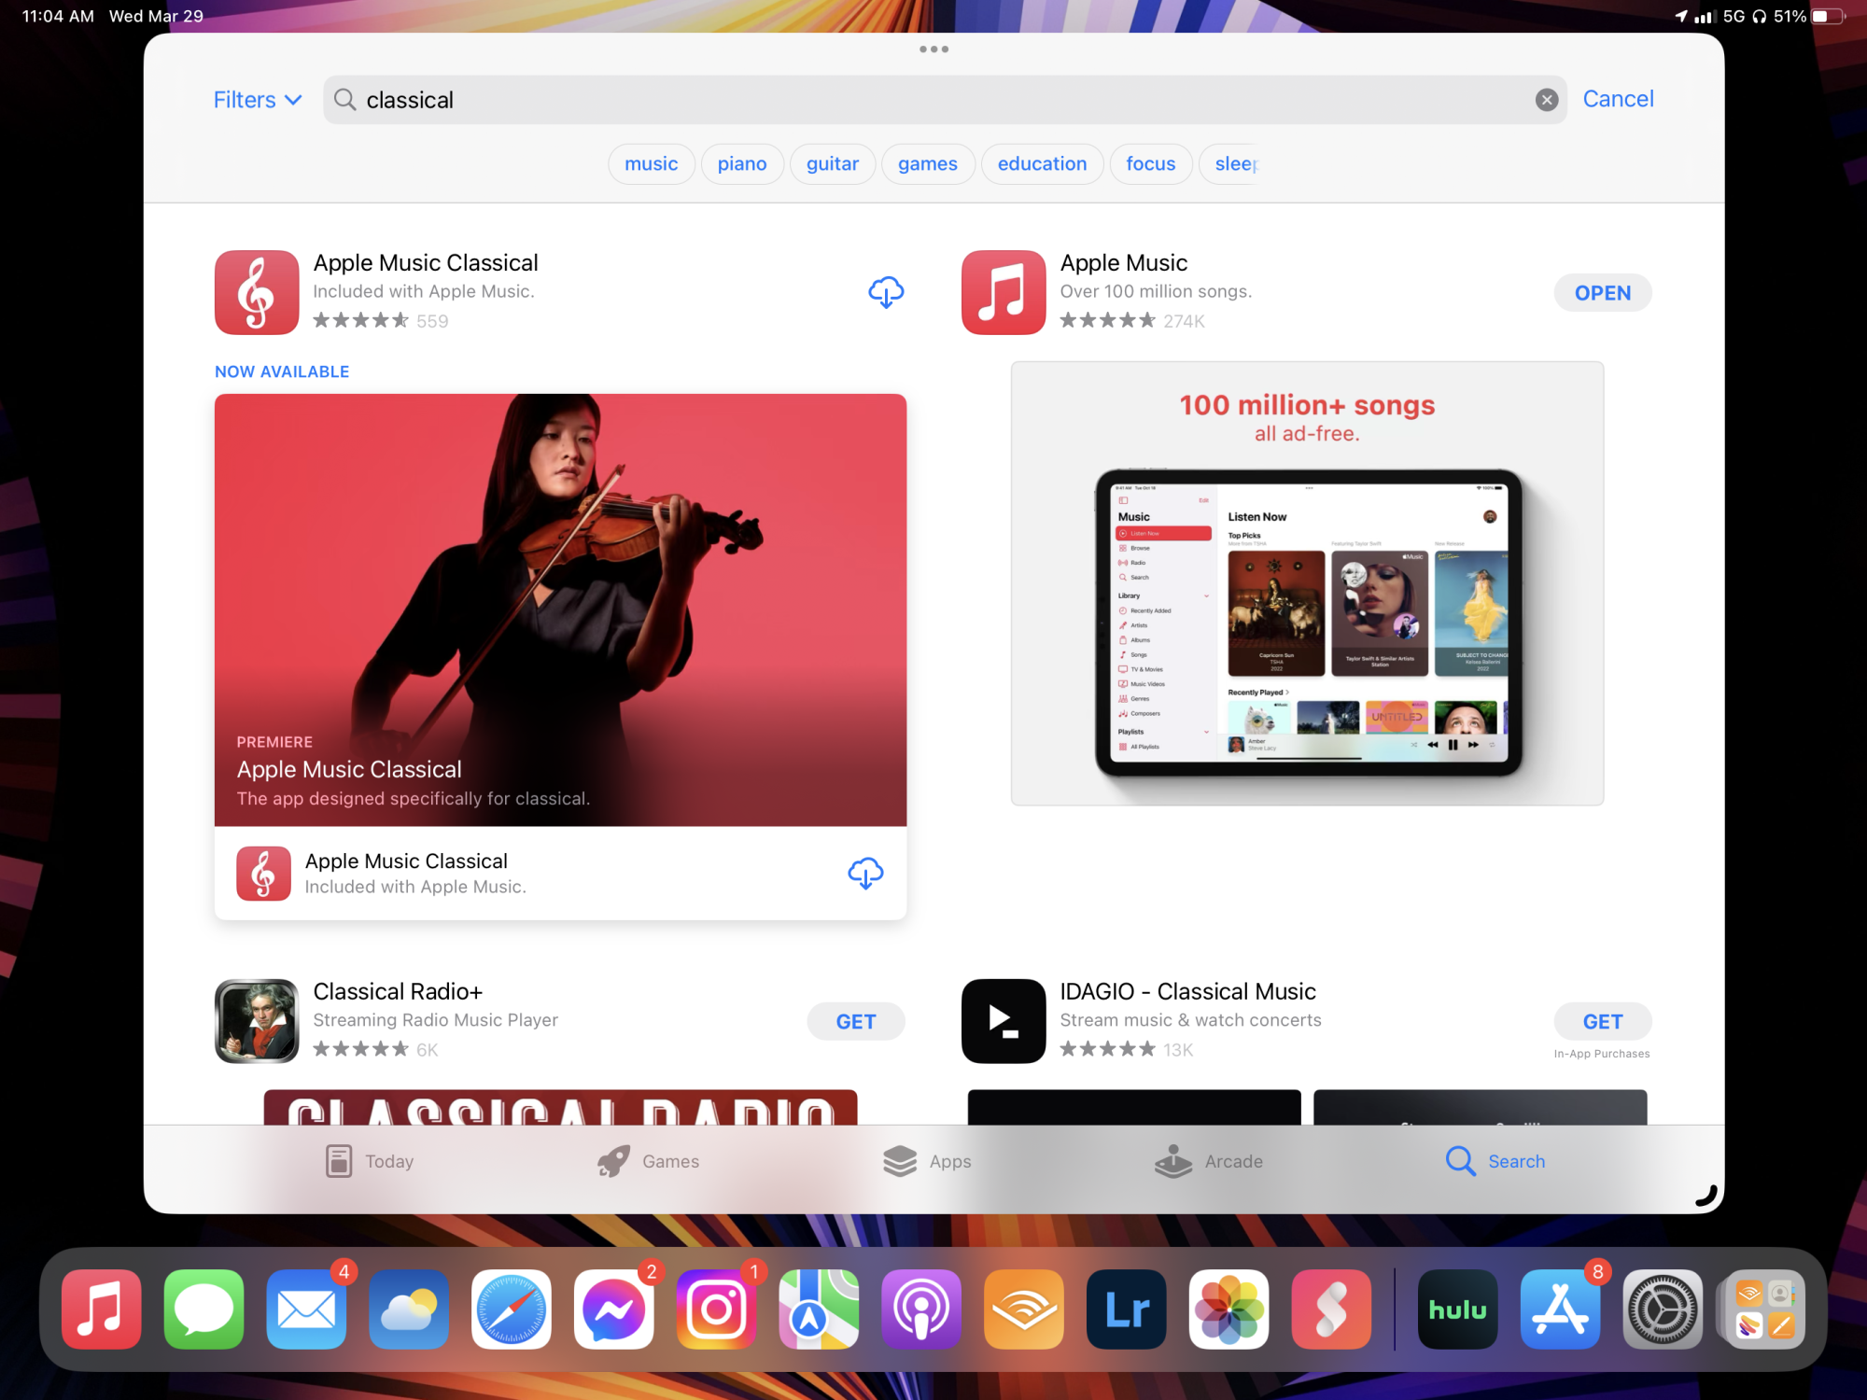Screen dimensions: 1867x1400
Task: Open the violinist Premiere feature image
Action: [560, 609]
